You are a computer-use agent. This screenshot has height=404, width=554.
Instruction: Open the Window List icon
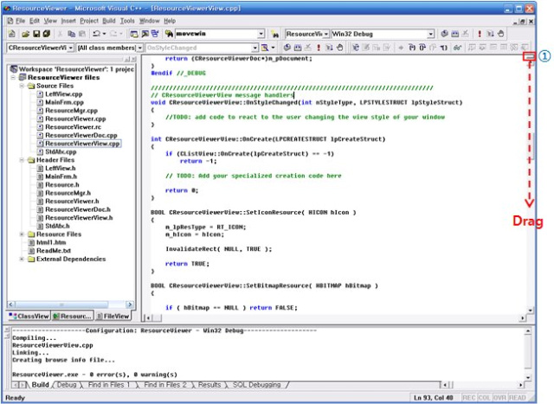[155, 34]
